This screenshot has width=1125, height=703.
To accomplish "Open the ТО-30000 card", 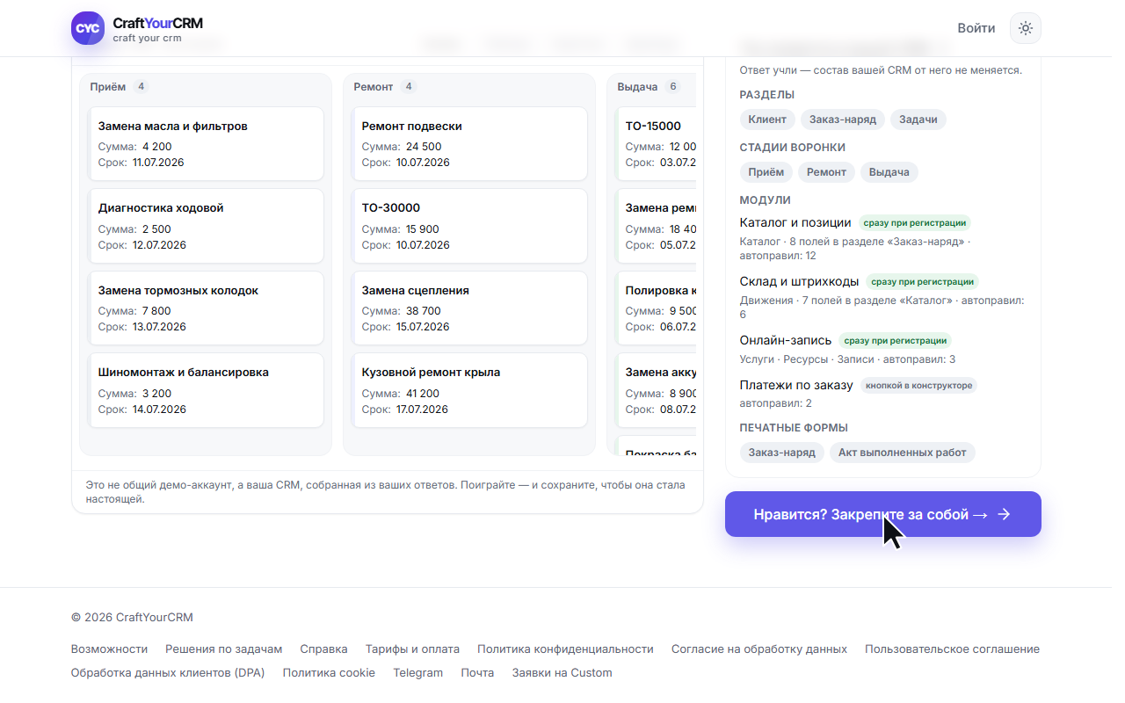I will click(x=470, y=226).
